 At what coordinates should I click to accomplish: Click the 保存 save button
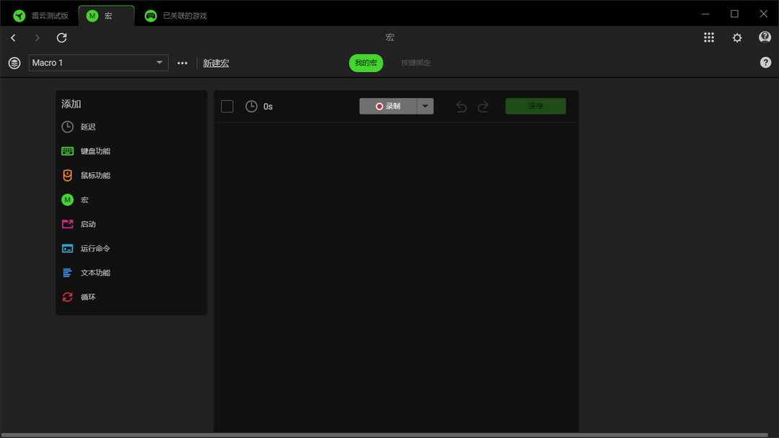(x=535, y=106)
